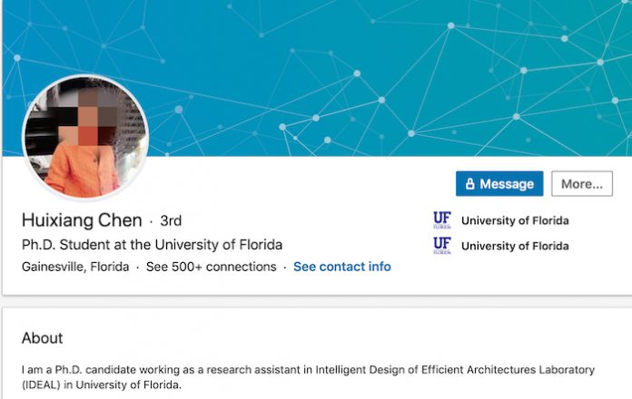Screen dimensions: 632x399
Task: View the circular profile photo
Action: coord(85,137)
